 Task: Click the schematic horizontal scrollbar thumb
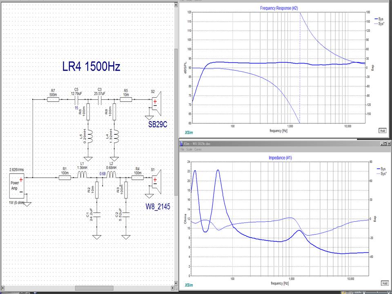(94, 288)
